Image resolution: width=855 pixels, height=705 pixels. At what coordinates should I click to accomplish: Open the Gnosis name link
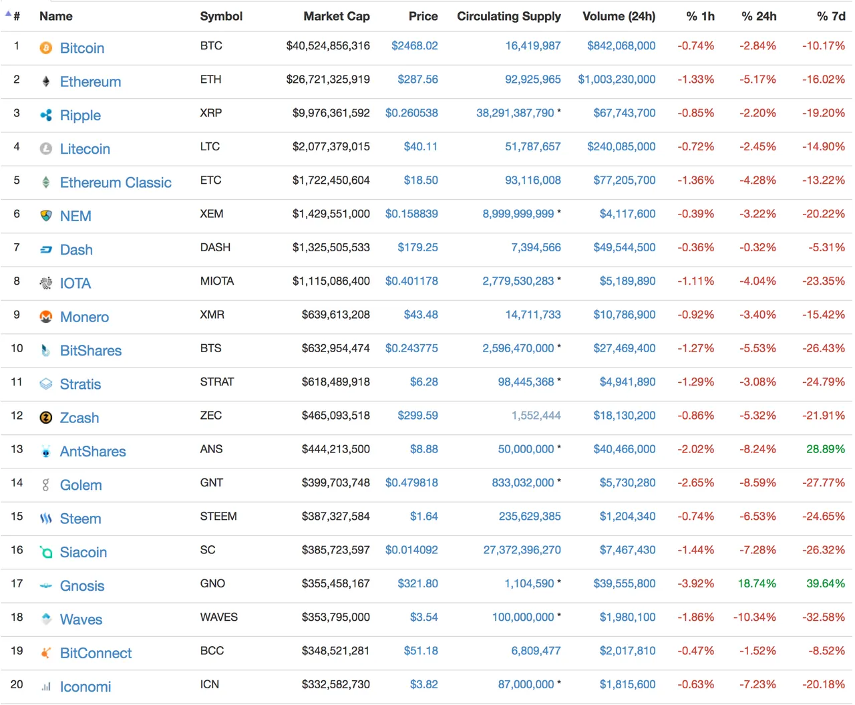click(82, 586)
